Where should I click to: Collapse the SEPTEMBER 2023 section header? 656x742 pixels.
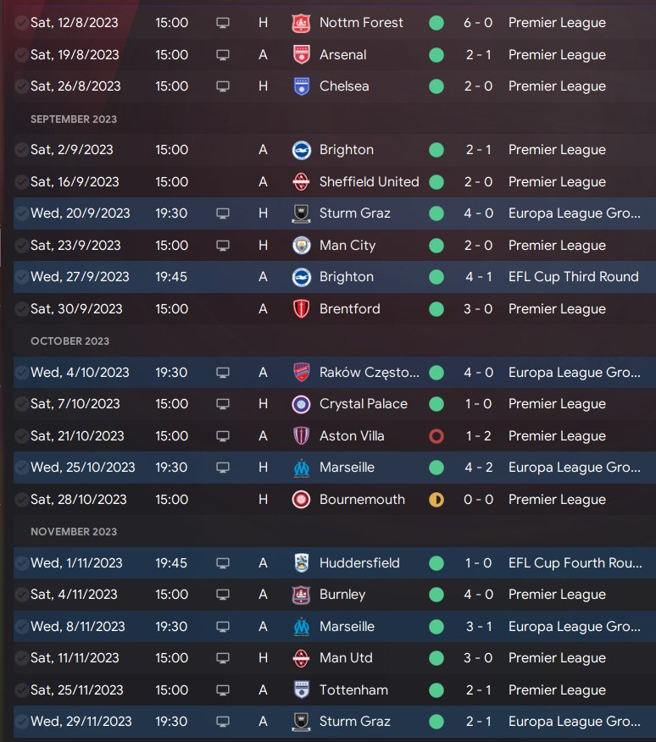point(74,119)
